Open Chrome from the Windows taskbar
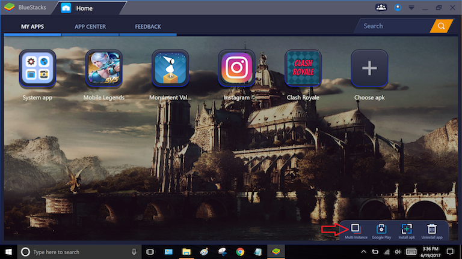This screenshot has height=259, width=462. tap(240, 252)
